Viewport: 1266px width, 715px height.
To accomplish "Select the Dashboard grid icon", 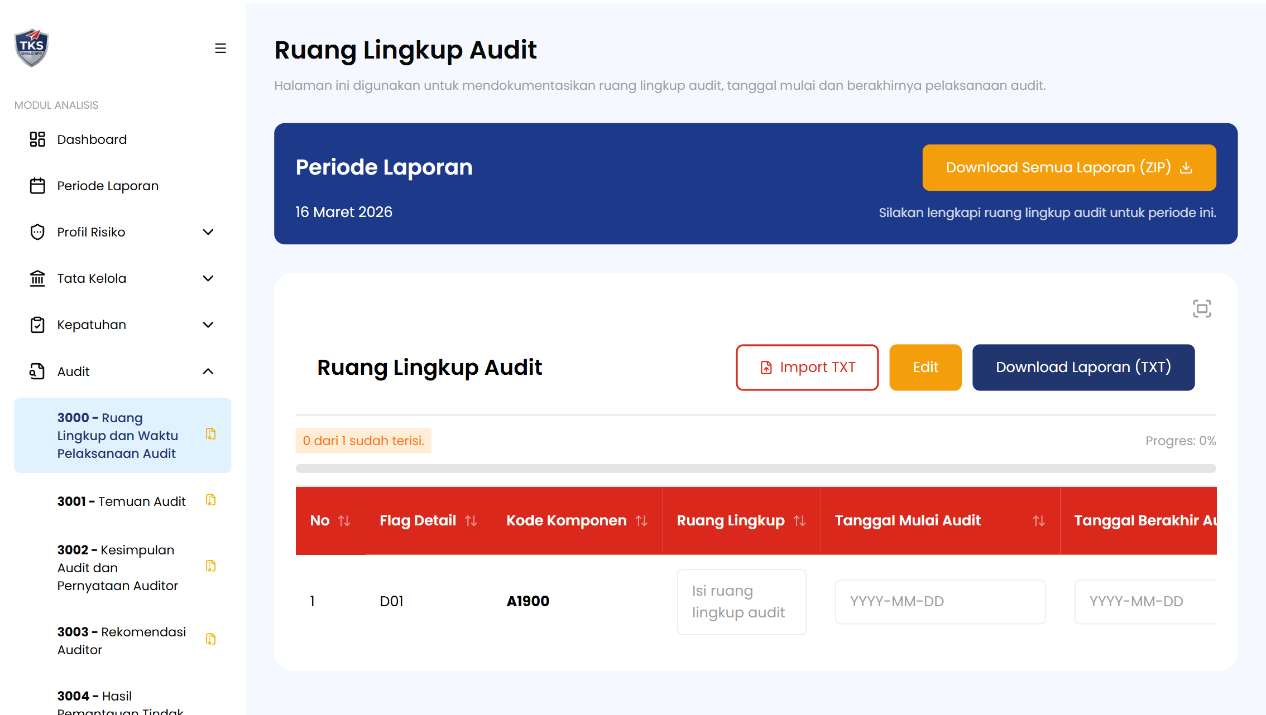I will (x=37, y=139).
